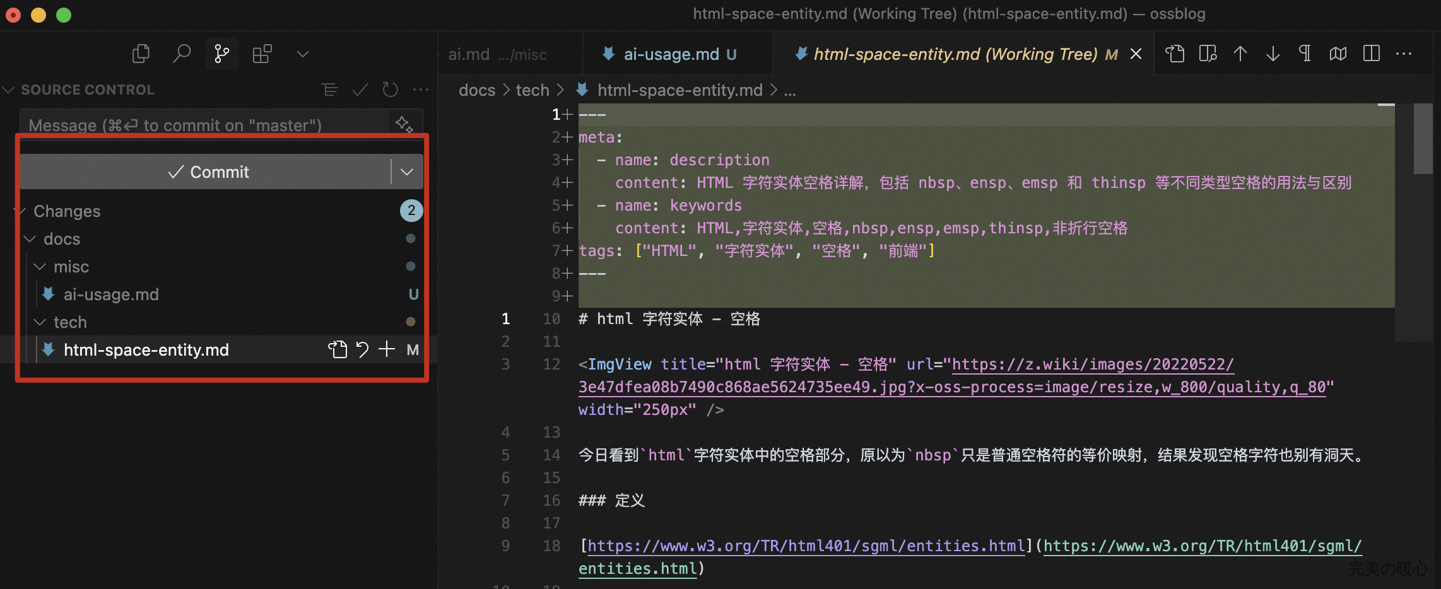The width and height of the screenshot is (1441, 589).
Task: Select tech in the breadcrumb bar
Action: point(532,90)
